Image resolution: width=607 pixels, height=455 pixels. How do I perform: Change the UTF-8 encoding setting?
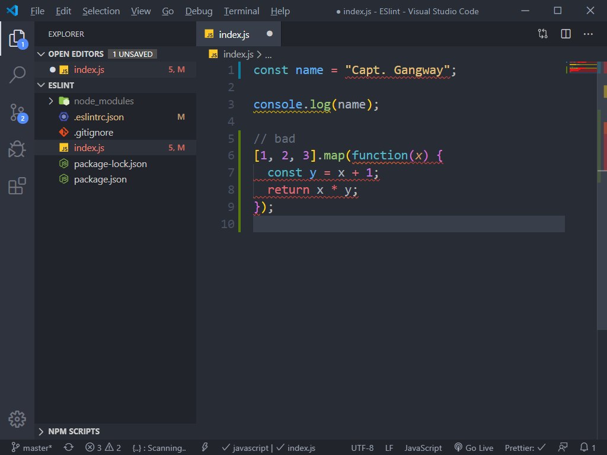point(362,448)
